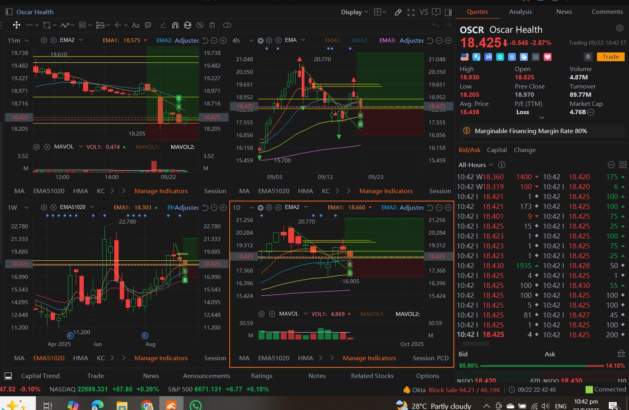Image resolution: width=629 pixels, height=410 pixels.
Task: Click the blue lightning level-2 icon
Action: click(476, 57)
